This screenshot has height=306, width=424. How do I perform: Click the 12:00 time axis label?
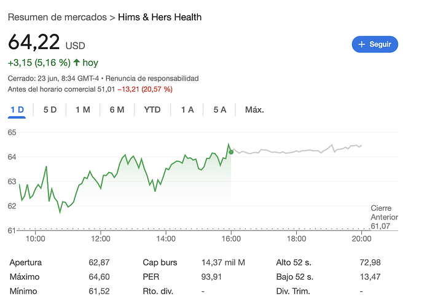point(101,238)
